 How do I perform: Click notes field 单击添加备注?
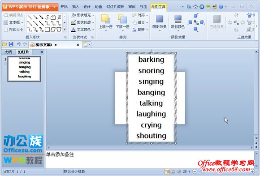(150, 159)
